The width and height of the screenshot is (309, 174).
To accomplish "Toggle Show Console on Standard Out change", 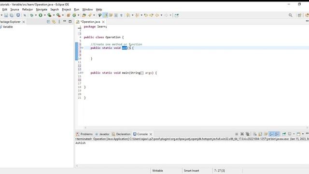I will click(271, 134).
